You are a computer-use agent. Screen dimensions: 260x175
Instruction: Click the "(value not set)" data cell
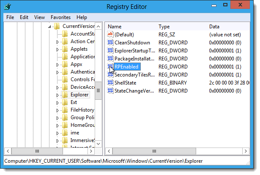click(225, 35)
